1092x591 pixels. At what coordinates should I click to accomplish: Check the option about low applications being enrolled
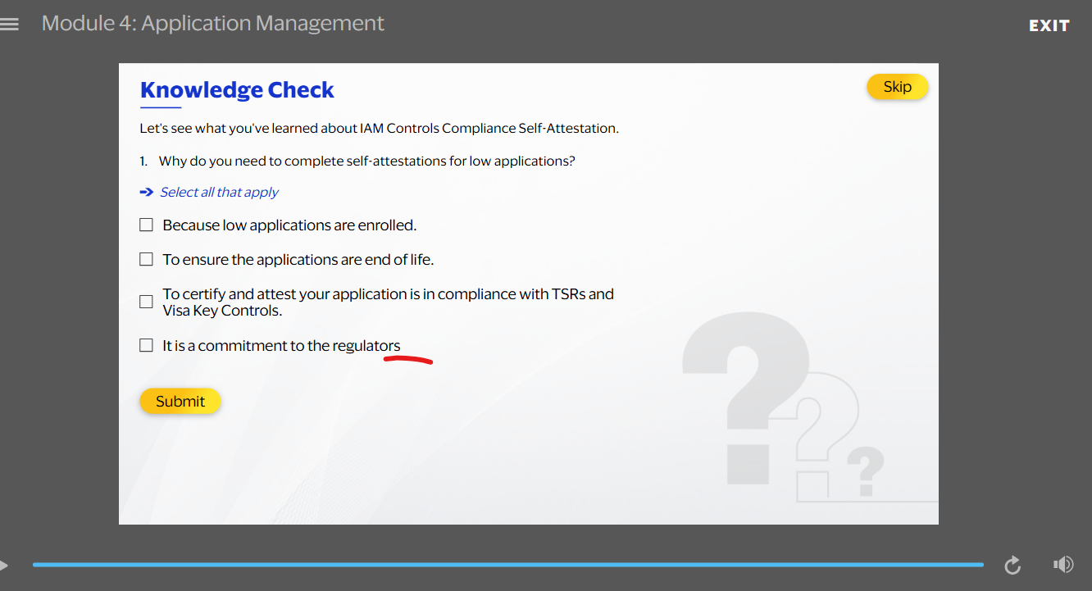(x=146, y=224)
